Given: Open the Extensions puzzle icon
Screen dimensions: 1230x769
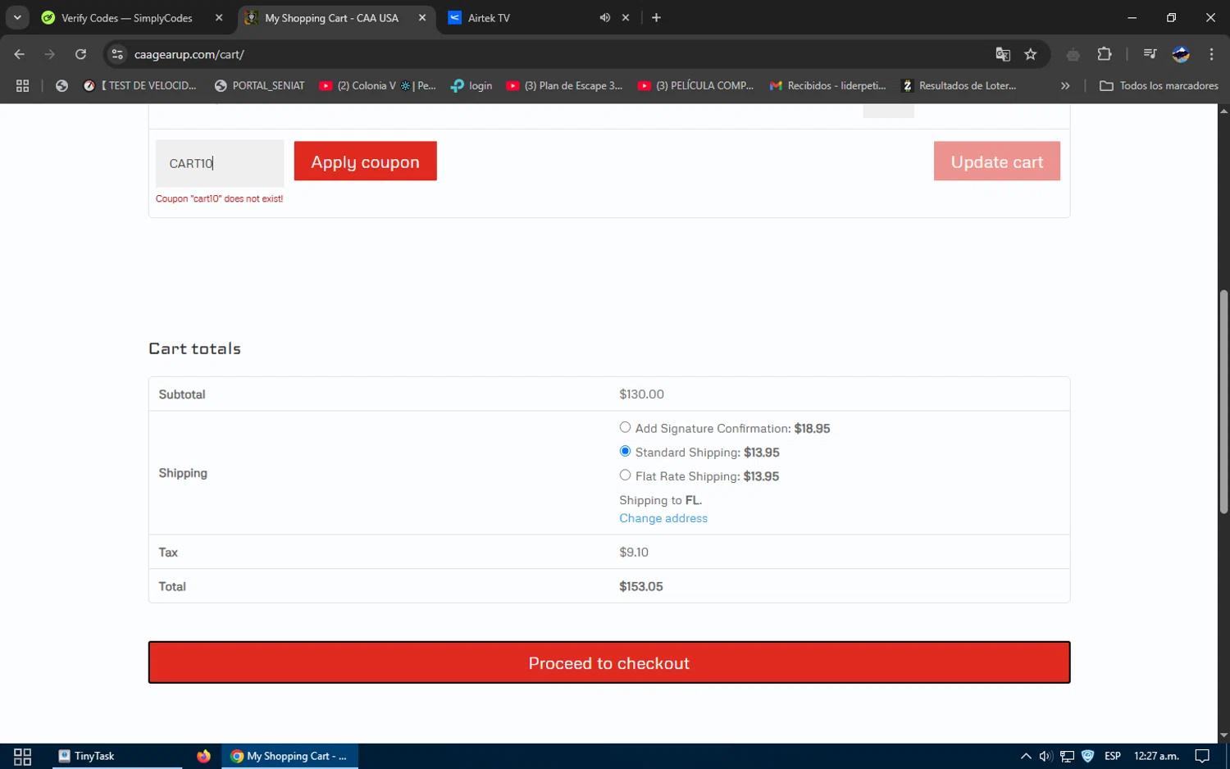Looking at the screenshot, I should click(1105, 54).
